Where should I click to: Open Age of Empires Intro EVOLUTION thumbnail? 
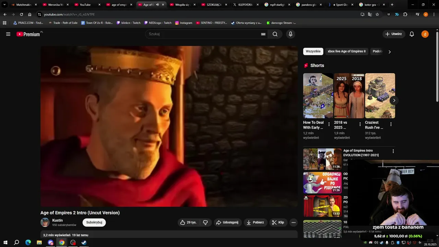322,159
